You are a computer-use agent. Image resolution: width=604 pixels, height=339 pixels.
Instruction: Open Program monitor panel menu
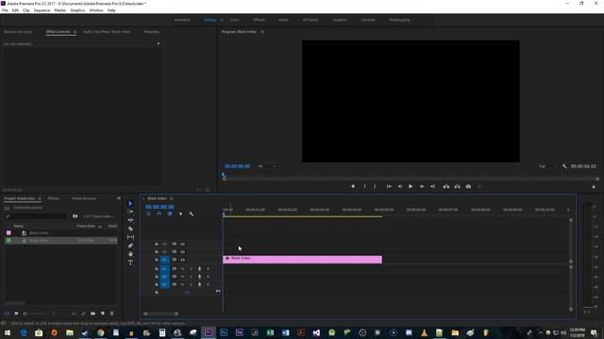pyautogui.click(x=262, y=32)
